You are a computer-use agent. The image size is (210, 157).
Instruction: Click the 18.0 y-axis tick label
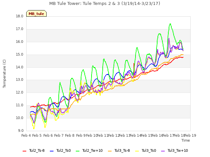(x=20, y=16)
